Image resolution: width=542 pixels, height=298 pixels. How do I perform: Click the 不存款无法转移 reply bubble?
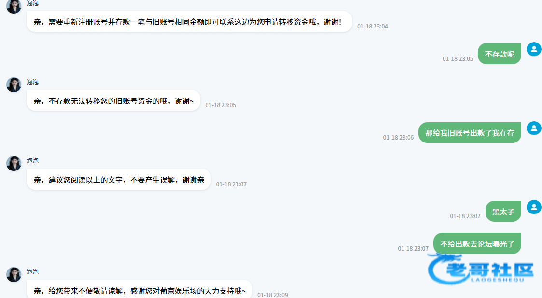click(x=113, y=100)
